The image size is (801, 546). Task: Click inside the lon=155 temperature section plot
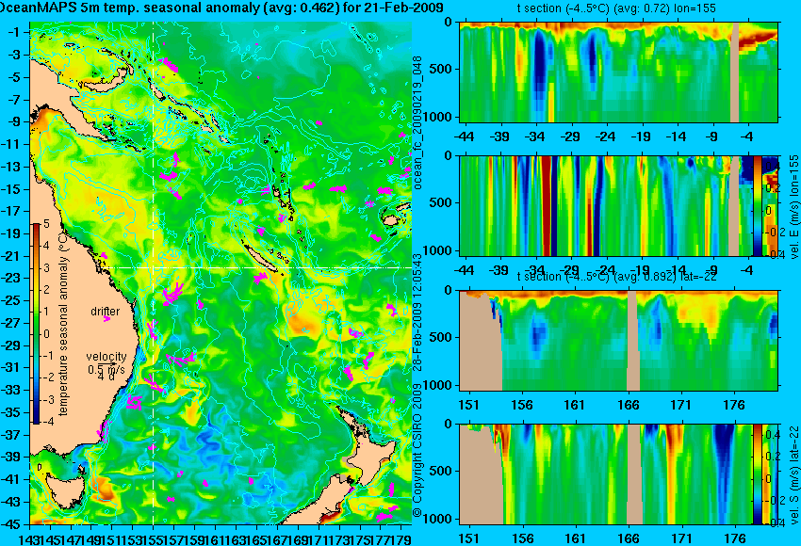coord(619,72)
